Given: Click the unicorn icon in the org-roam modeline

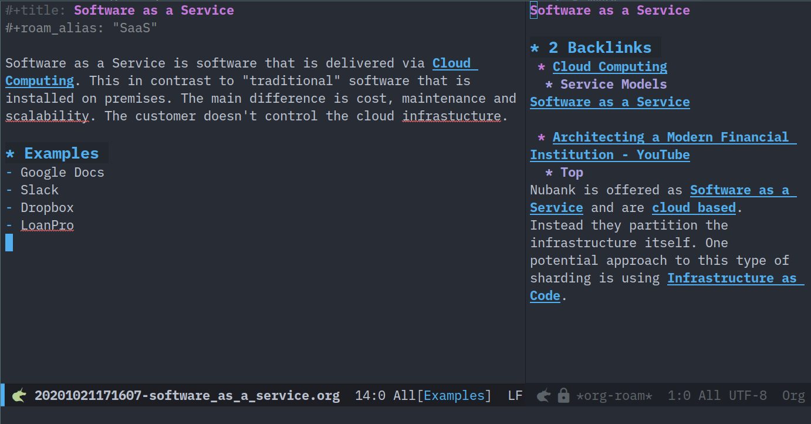Looking at the screenshot, I should 543,395.
